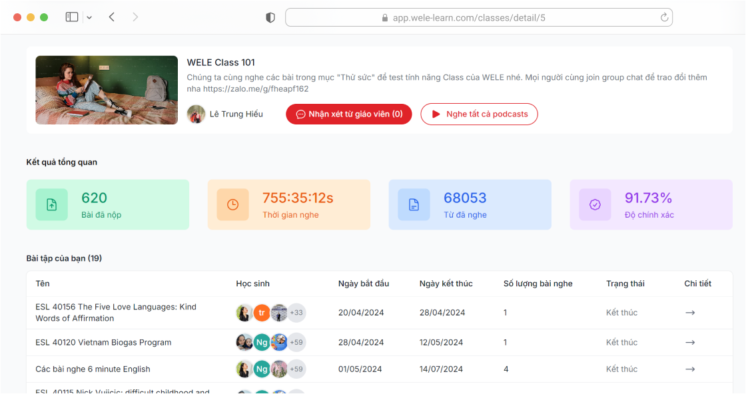Click the blue document icon for Từ đã nghe

click(414, 204)
